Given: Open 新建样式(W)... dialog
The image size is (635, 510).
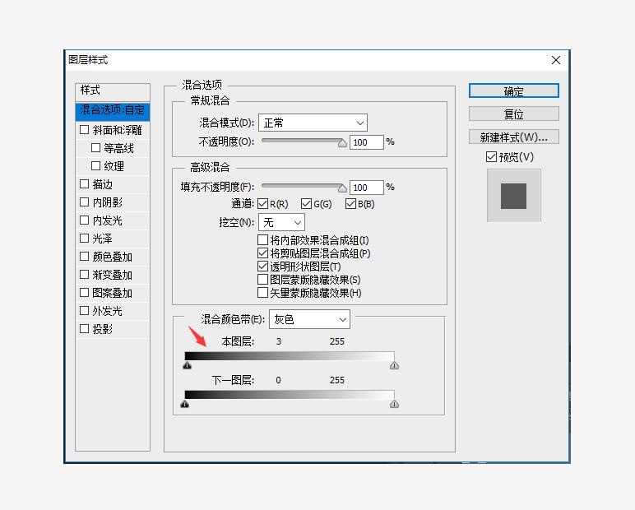Looking at the screenshot, I should (x=513, y=137).
